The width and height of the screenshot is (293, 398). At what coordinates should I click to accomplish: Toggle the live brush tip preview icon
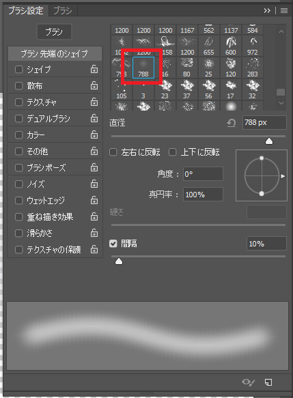(249, 382)
